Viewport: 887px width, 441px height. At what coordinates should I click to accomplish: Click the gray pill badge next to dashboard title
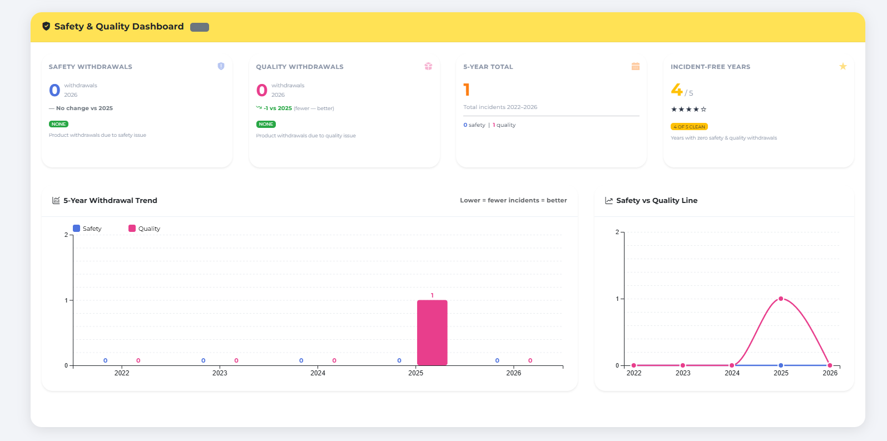pyautogui.click(x=200, y=27)
